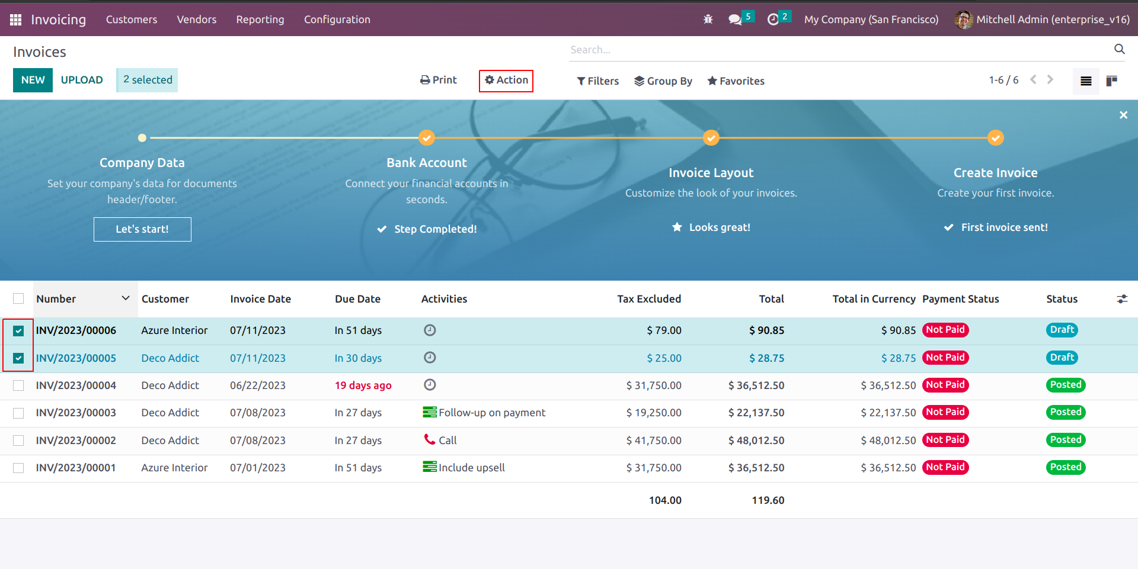This screenshot has height=569, width=1138.
Task: Open the Call activity phone icon
Action: (x=430, y=439)
